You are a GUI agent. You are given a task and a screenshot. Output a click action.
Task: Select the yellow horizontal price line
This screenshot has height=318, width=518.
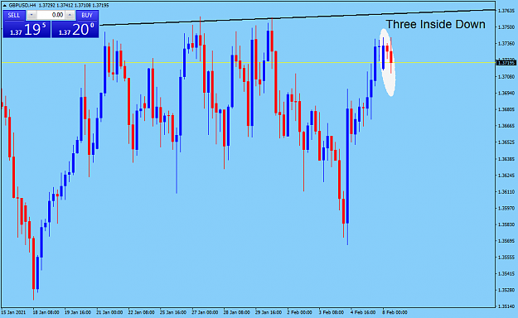click(x=248, y=62)
